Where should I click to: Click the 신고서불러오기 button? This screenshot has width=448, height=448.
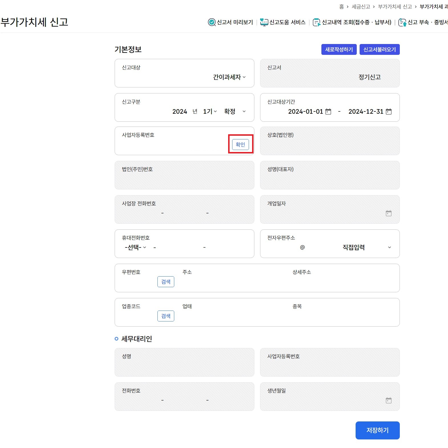click(x=380, y=49)
